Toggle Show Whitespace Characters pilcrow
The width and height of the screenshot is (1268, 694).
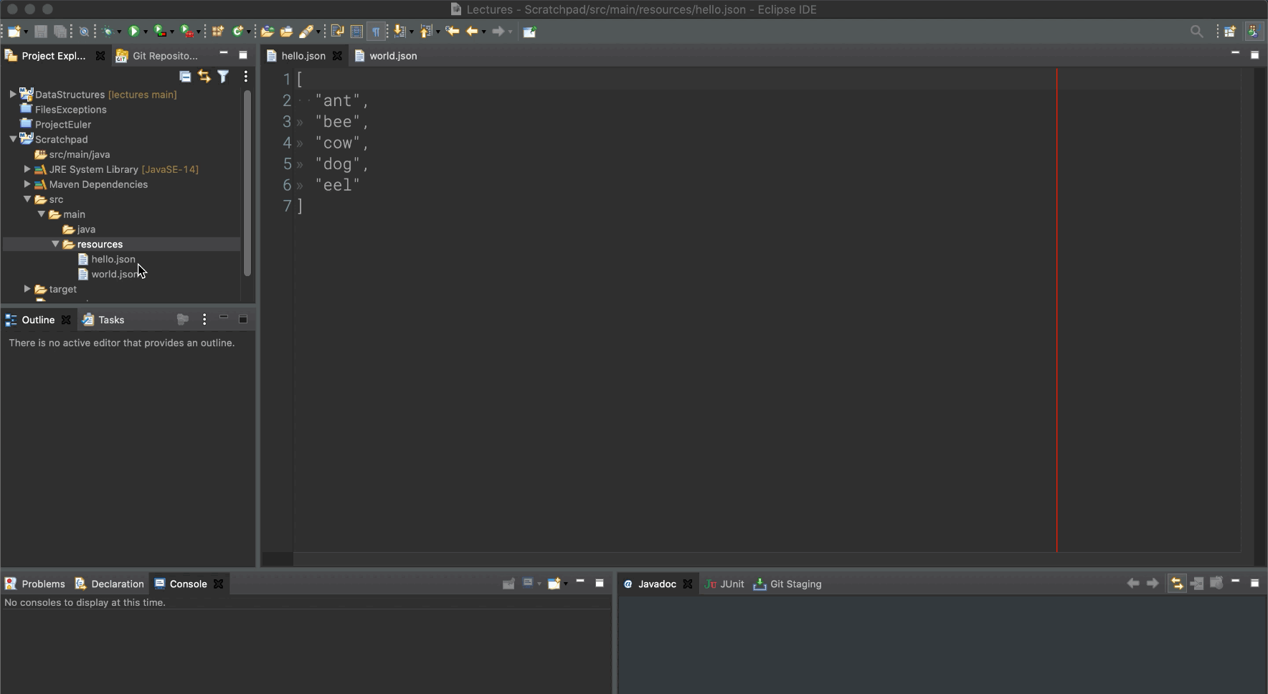[376, 32]
